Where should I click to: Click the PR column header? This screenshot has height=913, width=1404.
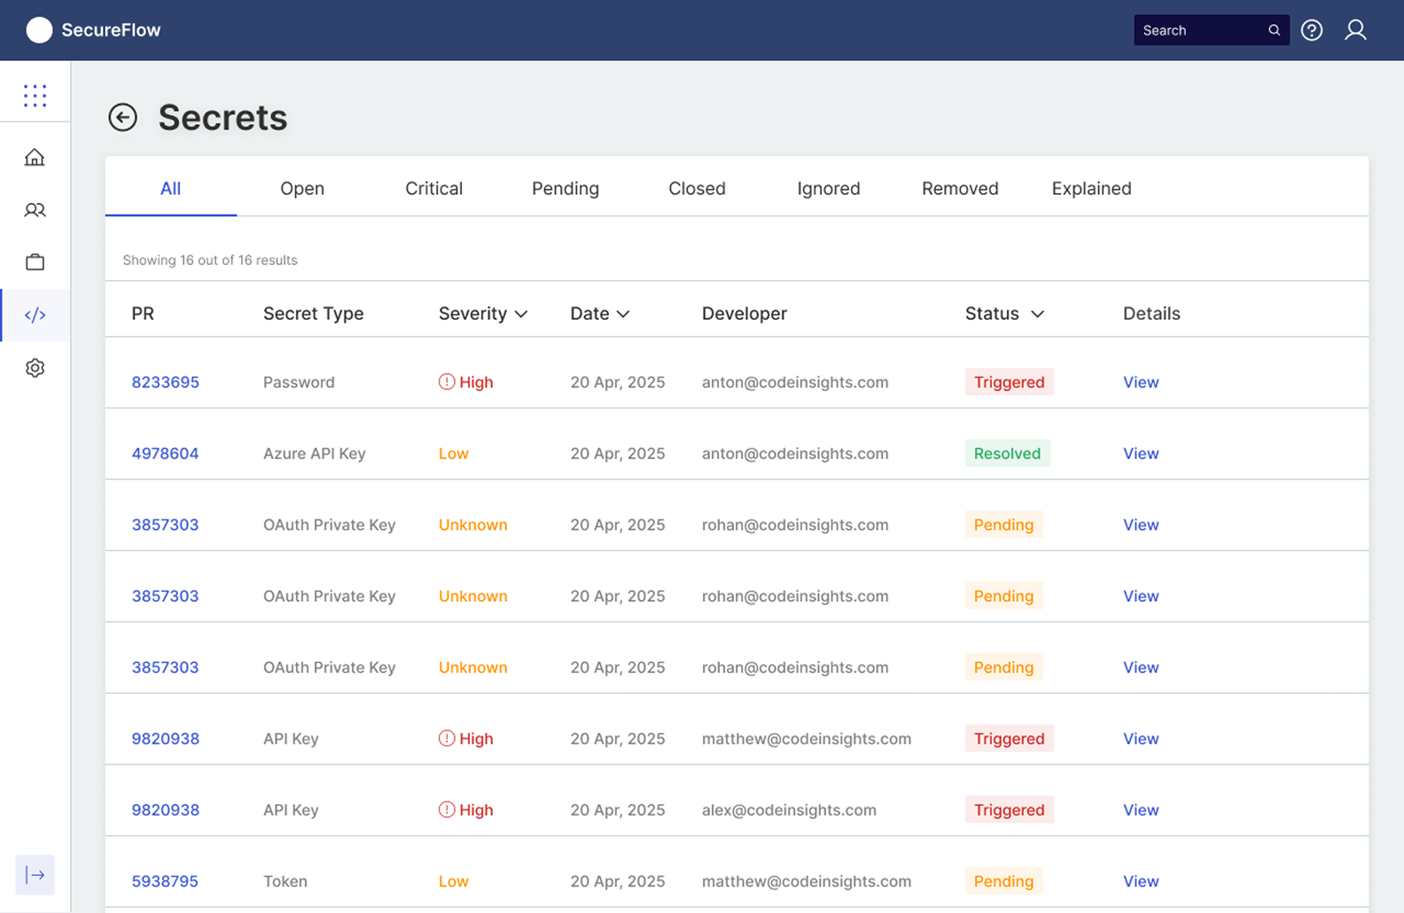pos(143,314)
